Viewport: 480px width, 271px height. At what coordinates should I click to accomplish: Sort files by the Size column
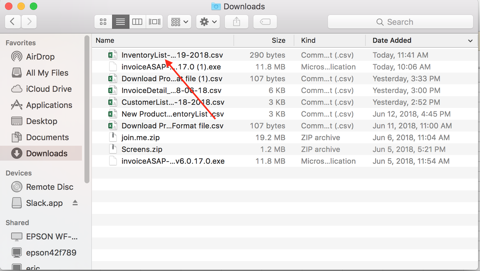pyautogui.click(x=278, y=41)
